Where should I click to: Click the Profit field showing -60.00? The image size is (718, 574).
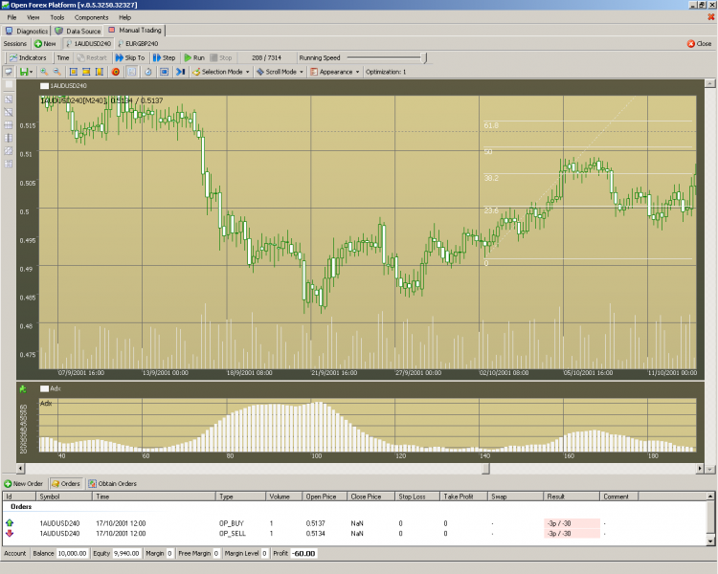304,553
